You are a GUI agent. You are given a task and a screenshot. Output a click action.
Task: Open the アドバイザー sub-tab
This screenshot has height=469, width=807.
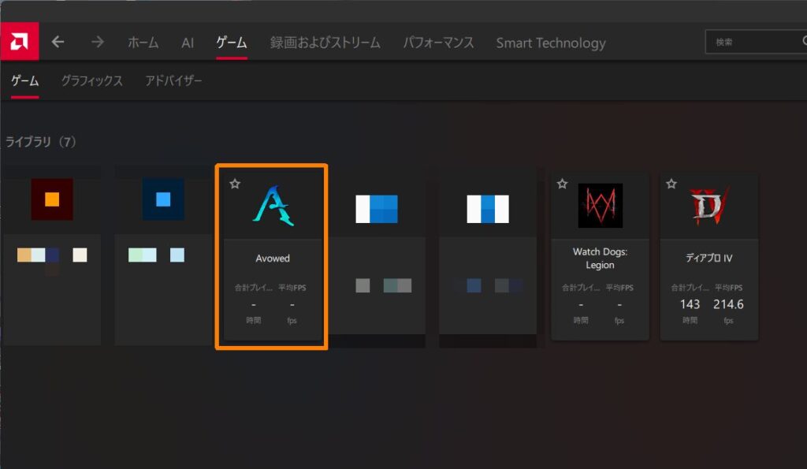(173, 81)
